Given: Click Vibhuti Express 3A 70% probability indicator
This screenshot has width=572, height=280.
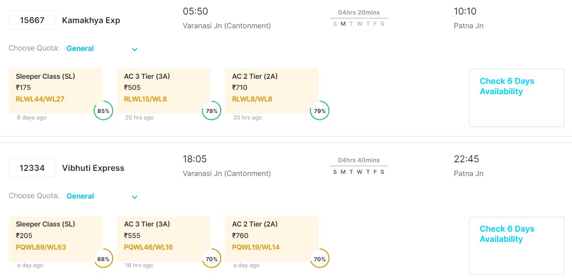Looking at the screenshot, I should click(x=212, y=259).
